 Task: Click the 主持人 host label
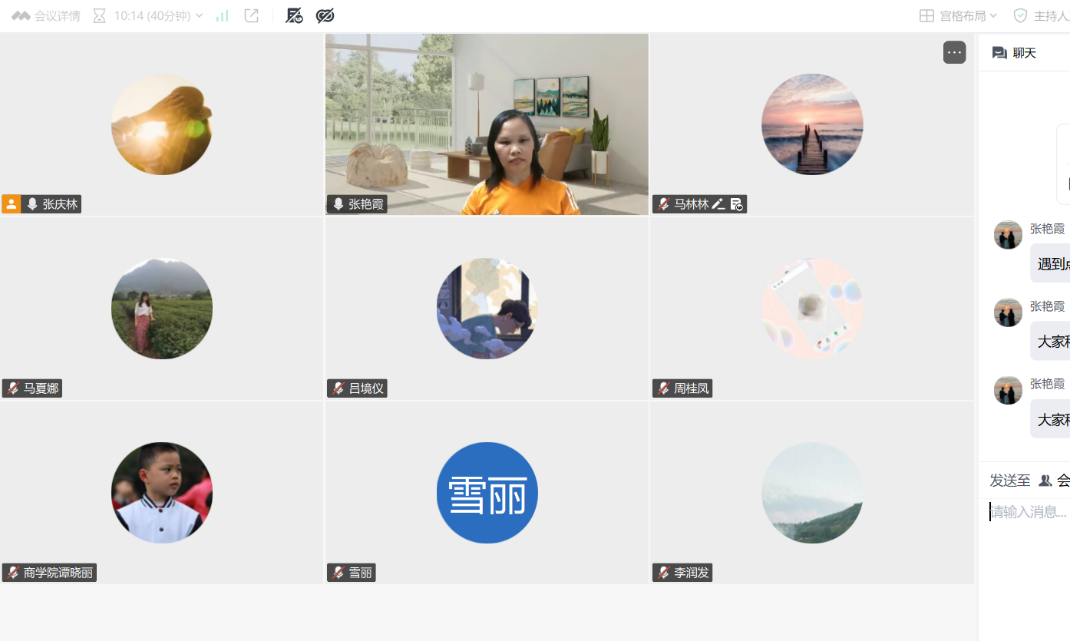[x=1052, y=15]
